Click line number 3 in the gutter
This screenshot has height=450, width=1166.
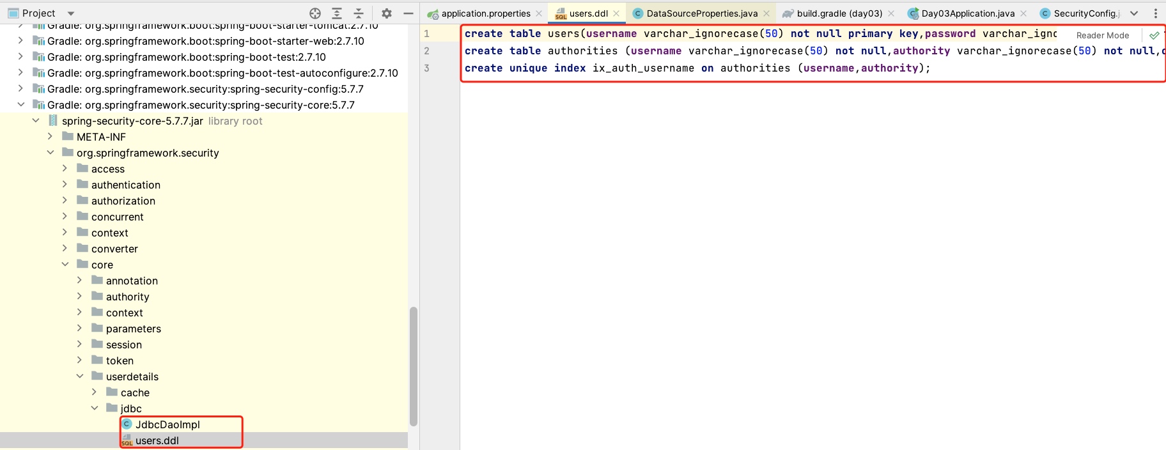(x=426, y=68)
